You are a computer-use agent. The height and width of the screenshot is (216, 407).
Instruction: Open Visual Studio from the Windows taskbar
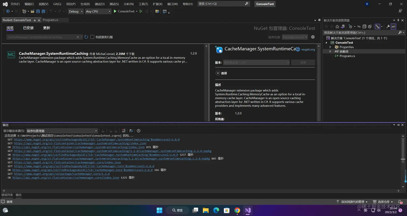(248, 210)
